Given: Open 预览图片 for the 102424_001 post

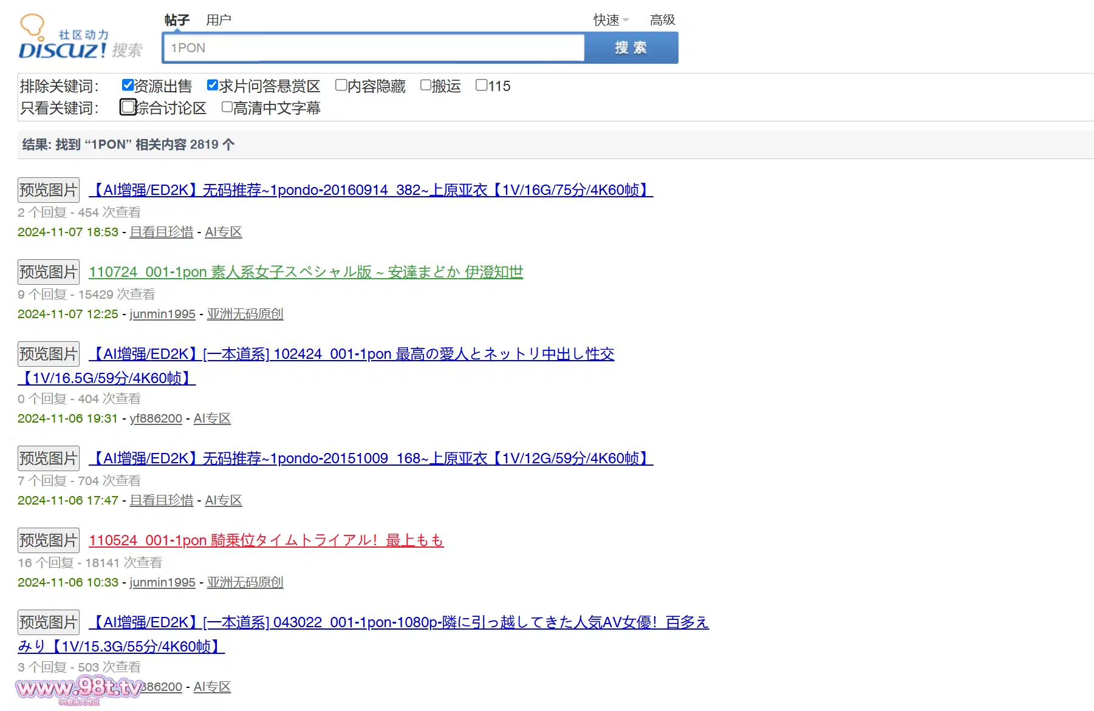Looking at the screenshot, I should (x=49, y=354).
